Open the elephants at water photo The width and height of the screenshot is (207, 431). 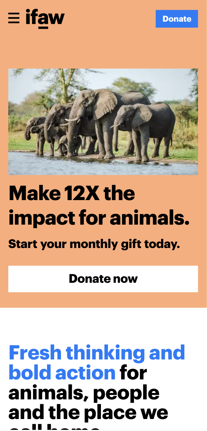103,122
